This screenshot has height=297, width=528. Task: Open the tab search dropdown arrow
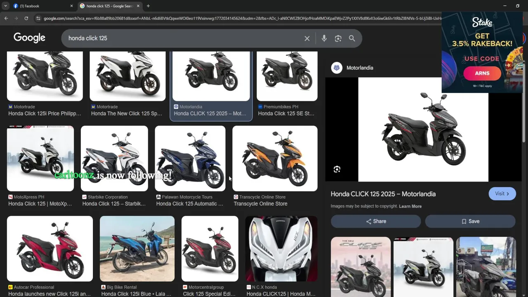click(x=5, y=6)
